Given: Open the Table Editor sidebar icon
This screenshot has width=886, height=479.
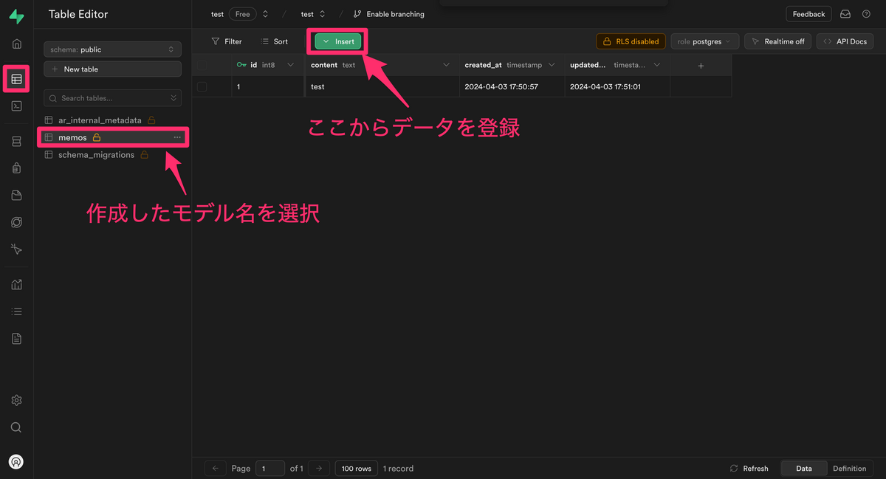Looking at the screenshot, I should coord(16,79).
